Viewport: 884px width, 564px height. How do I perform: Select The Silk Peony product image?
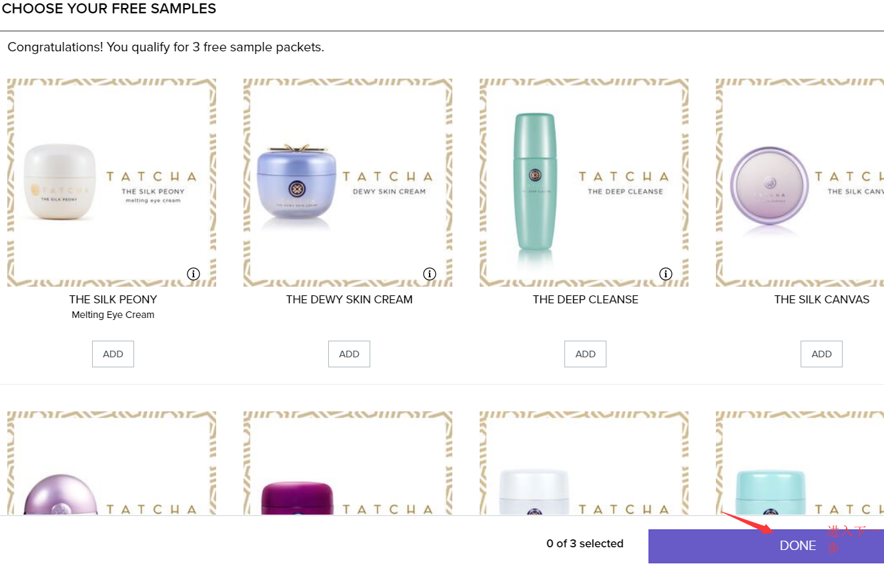tap(112, 183)
